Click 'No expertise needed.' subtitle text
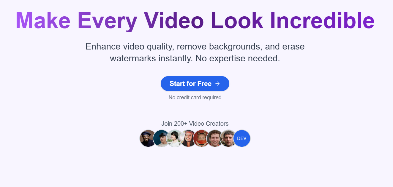Viewport: 393px width, 187px height. (x=237, y=58)
